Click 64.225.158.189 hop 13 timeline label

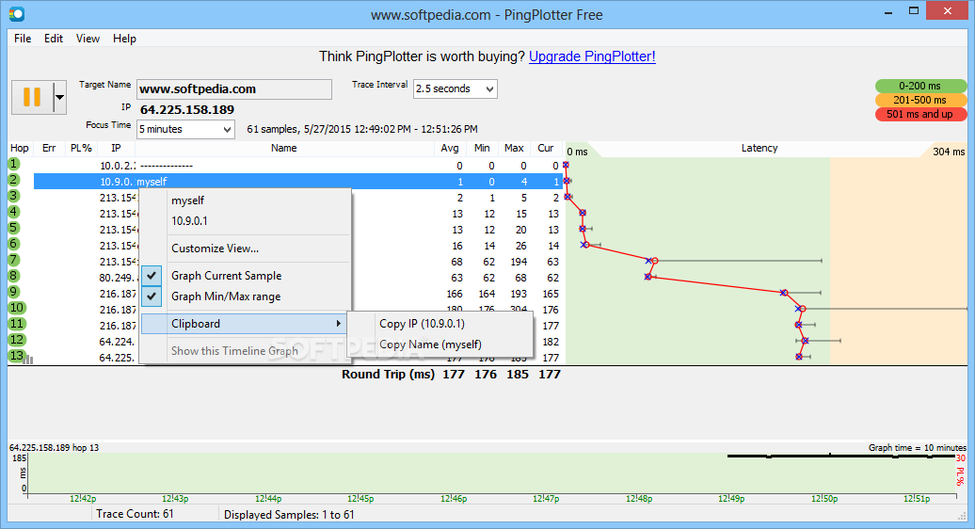tap(54, 447)
